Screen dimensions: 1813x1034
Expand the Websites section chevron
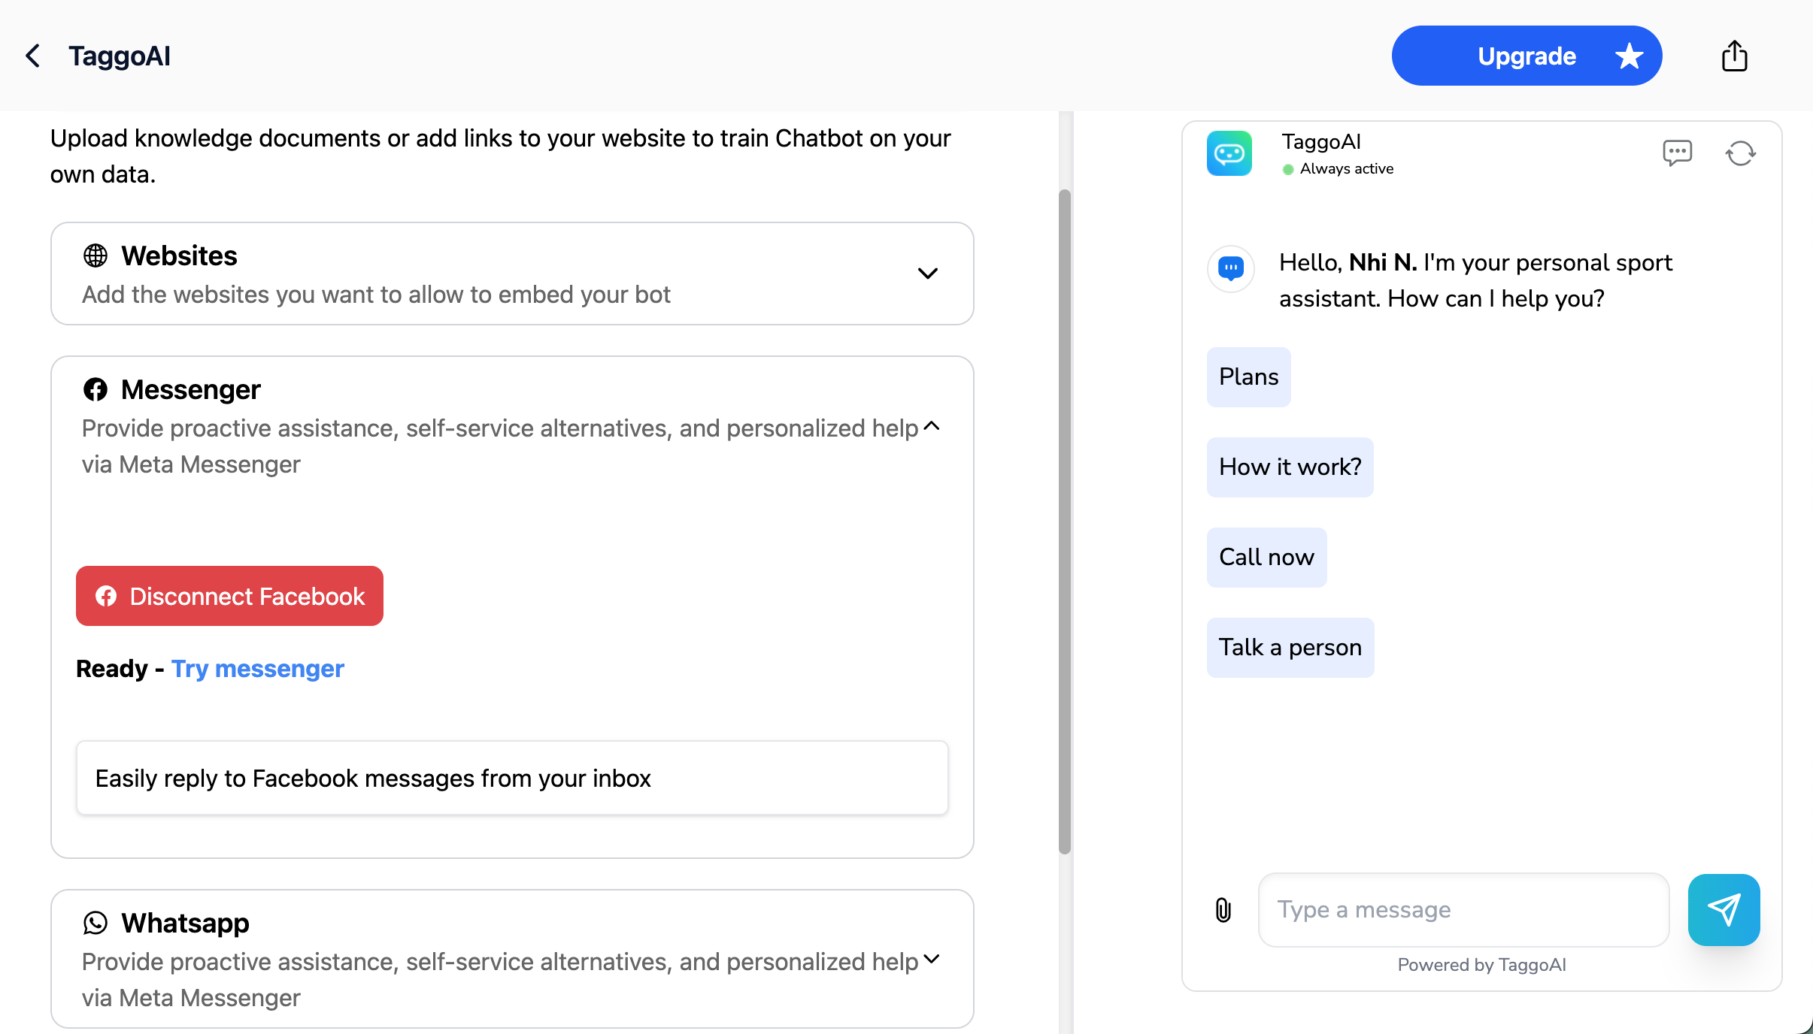(x=928, y=274)
